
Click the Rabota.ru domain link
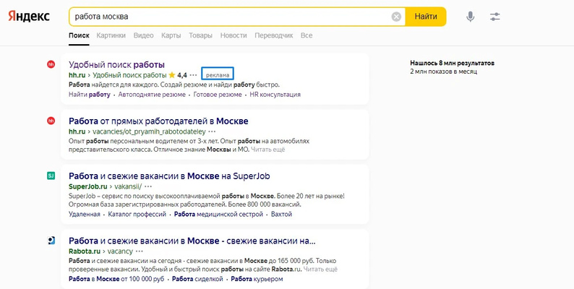click(85, 251)
